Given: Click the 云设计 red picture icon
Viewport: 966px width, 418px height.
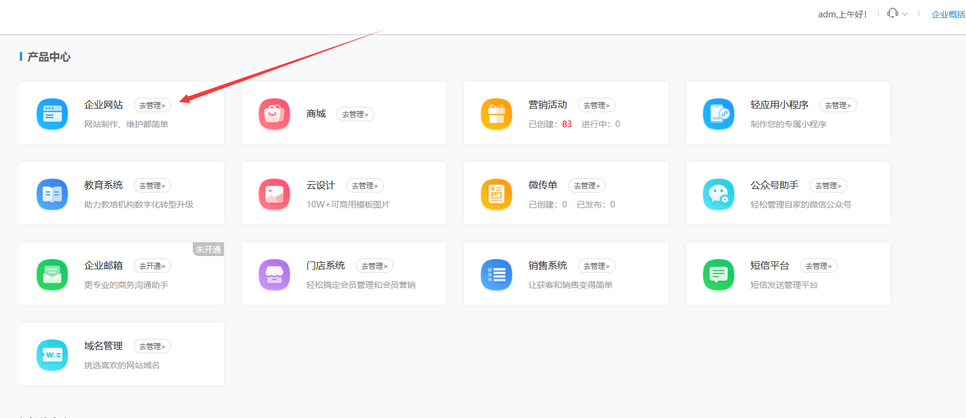Looking at the screenshot, I should 274,194.
